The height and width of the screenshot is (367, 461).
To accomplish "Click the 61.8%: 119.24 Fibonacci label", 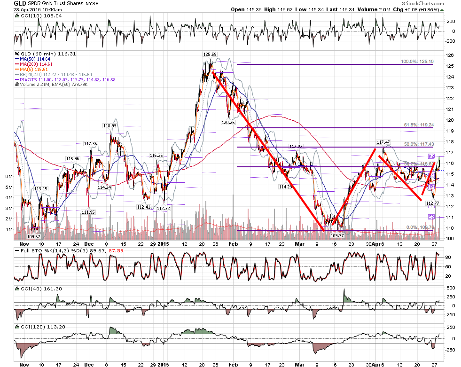I will coord(419,125).
